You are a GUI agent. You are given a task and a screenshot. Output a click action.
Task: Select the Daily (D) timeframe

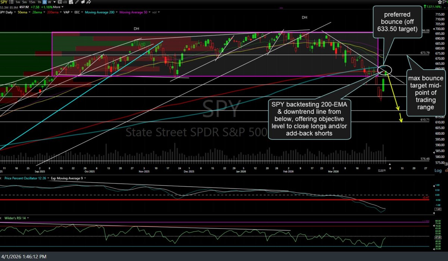tap(44, 2)
